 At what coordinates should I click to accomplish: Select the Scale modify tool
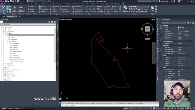(x=107, y=12)
